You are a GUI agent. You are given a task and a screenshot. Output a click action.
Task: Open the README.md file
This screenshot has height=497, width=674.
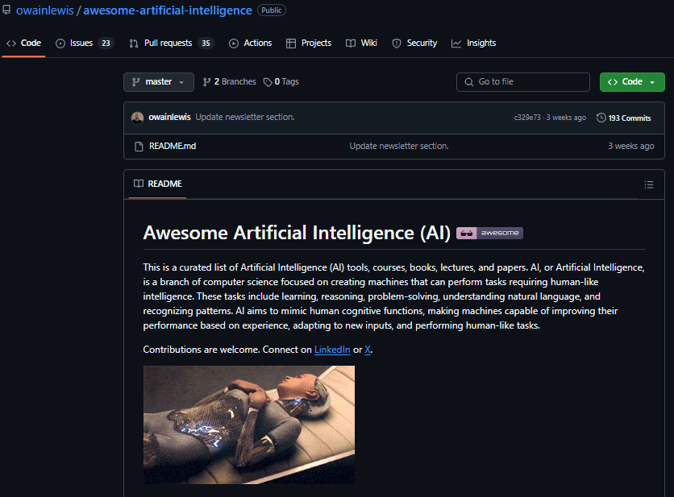[173, 146]
